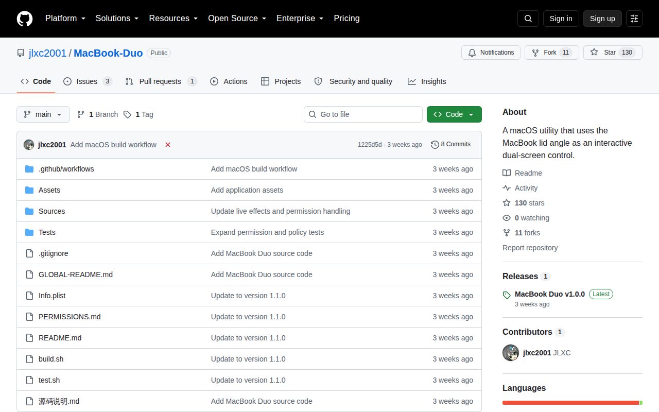Expand the Enterprise menu
Screen dimensions: 659x412
tap(300, 19)
